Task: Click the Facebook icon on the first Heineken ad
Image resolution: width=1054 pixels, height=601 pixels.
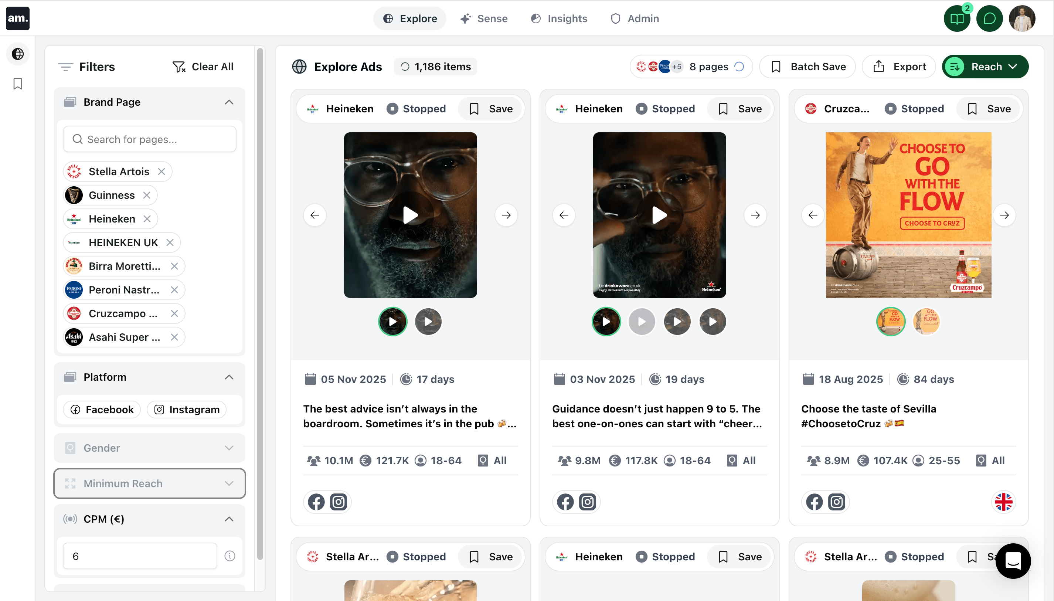Action: (x=316, y=502)
